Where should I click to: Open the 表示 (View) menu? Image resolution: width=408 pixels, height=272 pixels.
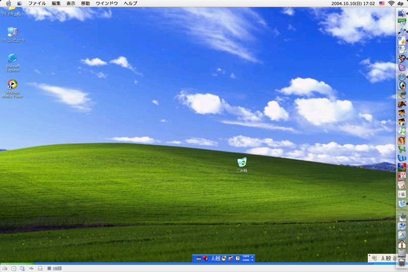(x=71, y=3)
